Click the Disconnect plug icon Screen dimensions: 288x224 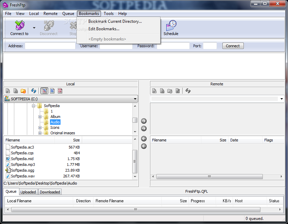pos(49,25)
